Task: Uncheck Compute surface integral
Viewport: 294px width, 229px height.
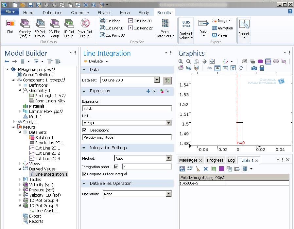Action: [x=84, y=174]
